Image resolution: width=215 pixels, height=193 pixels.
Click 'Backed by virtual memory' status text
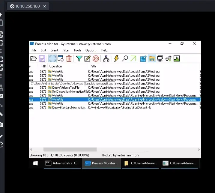coord(121,155)
